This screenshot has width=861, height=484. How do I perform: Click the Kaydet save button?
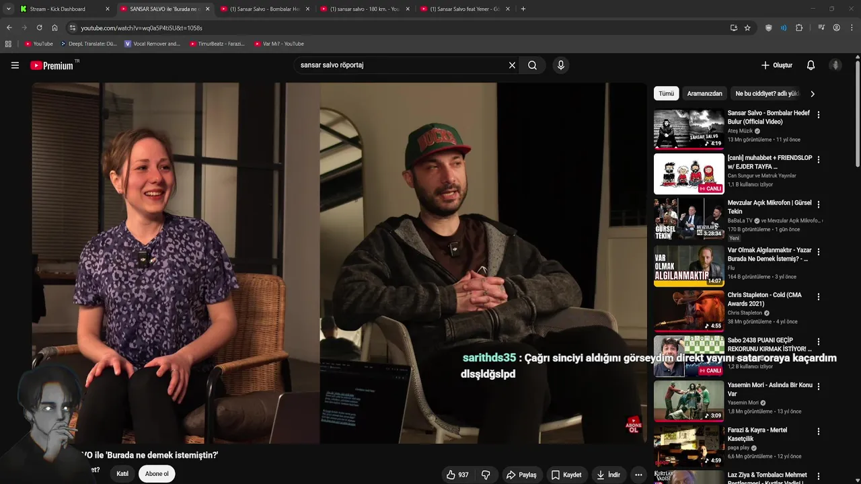coord(566,475)
